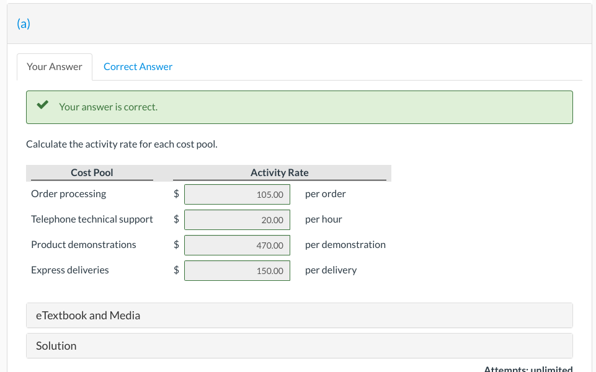Click the Product demonstrations rate field

(237, 246)
